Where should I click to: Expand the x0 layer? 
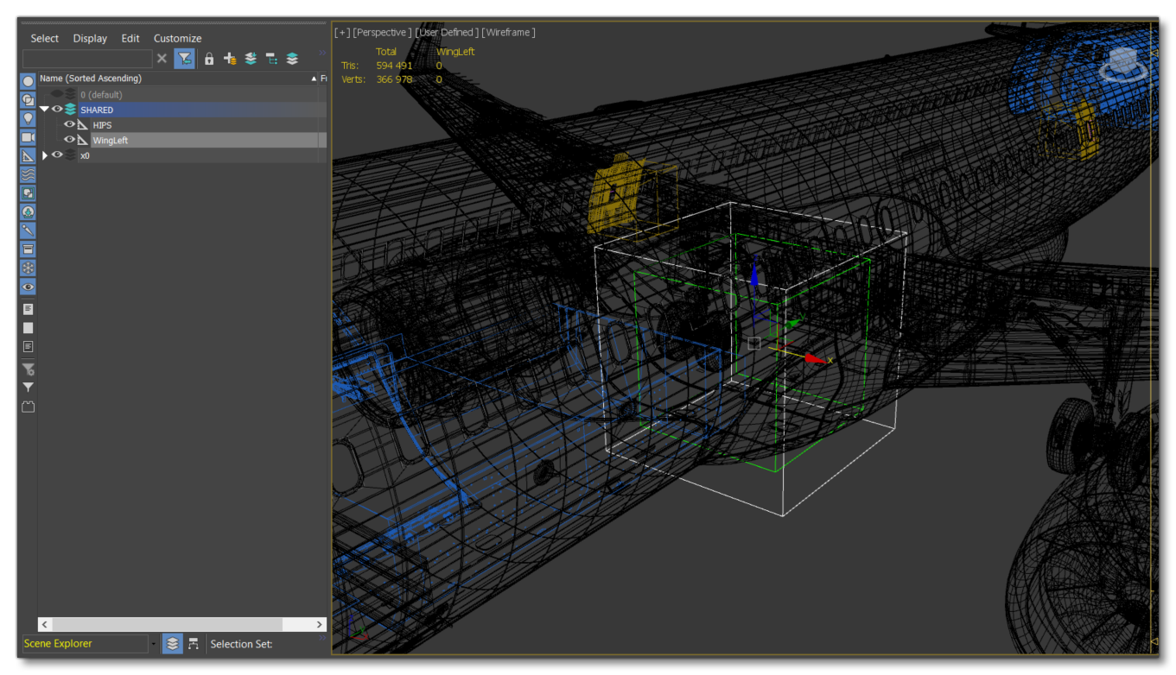45,155
